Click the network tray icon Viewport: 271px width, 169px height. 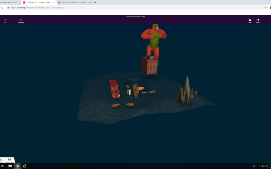pyautogui.click(x=263, y=166)
